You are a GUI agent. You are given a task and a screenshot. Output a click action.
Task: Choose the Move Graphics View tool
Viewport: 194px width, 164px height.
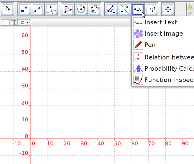(168, 9)
